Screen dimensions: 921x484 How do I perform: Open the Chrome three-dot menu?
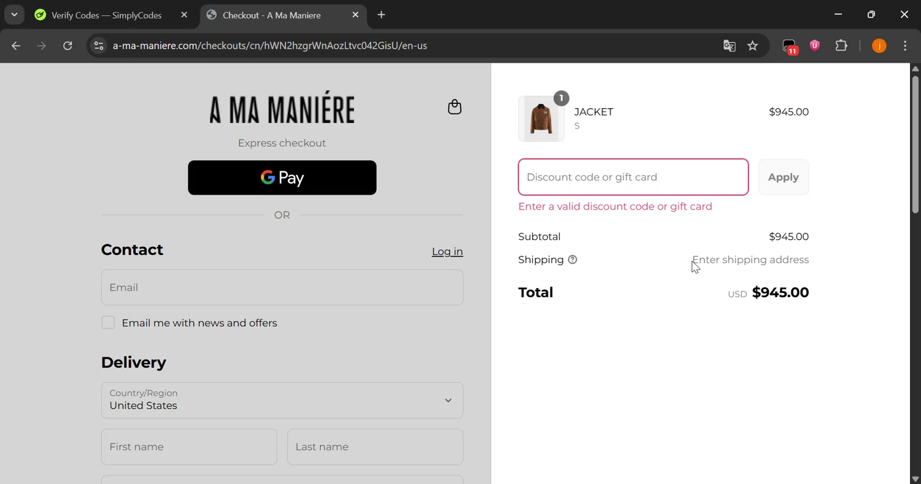905,46
